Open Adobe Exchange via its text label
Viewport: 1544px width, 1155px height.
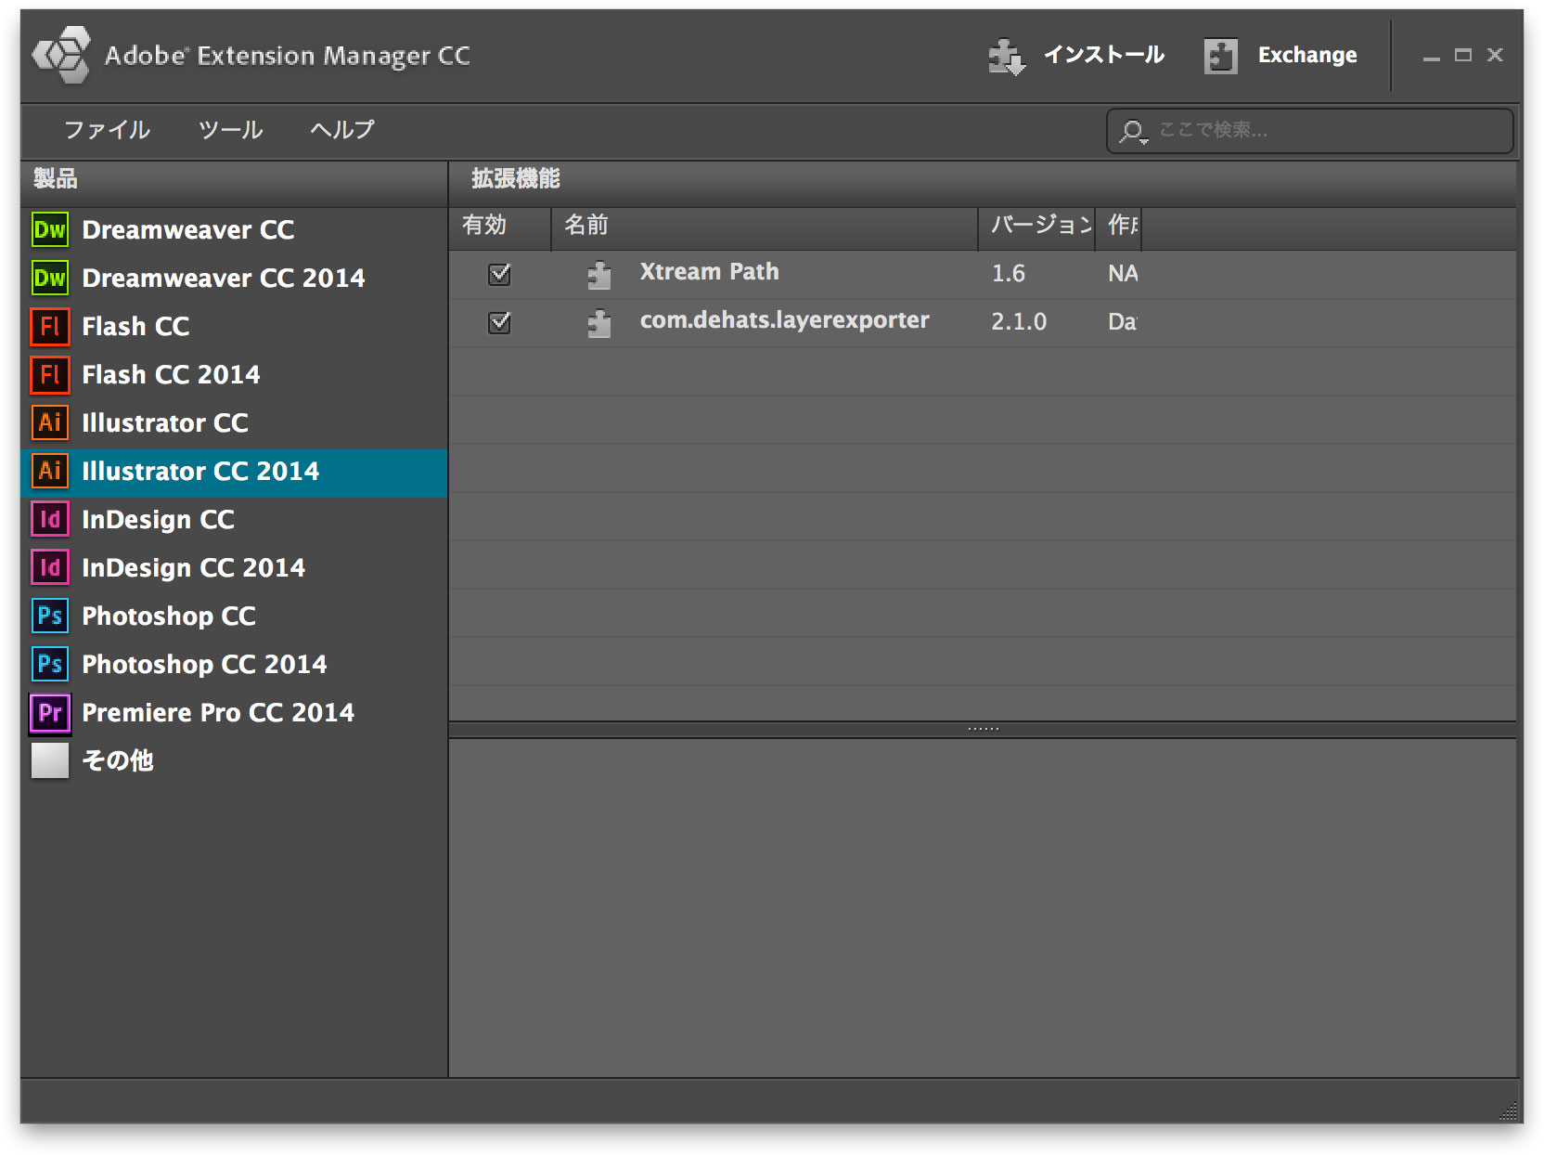(1306, 56)
